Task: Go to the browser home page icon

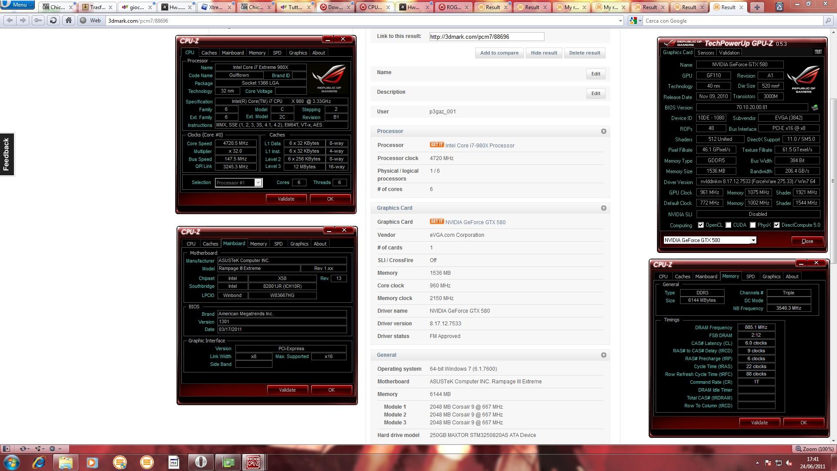Action: [x=68, y=20]
